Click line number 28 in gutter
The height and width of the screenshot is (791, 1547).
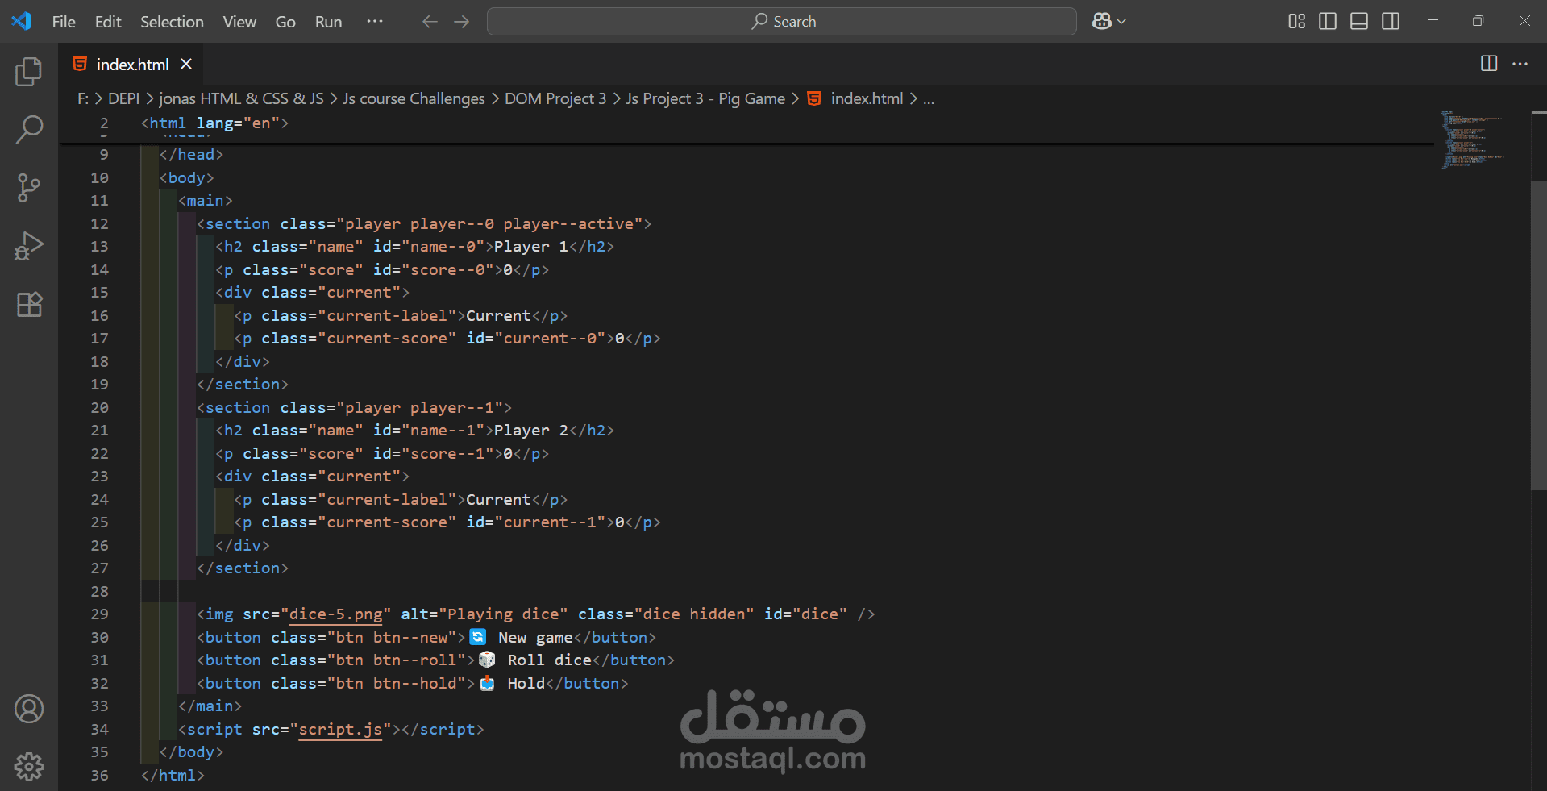99,591
